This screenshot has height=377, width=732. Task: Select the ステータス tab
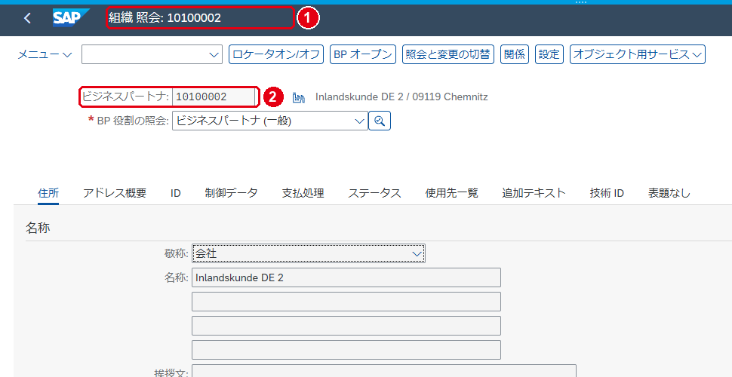[374, 193]
